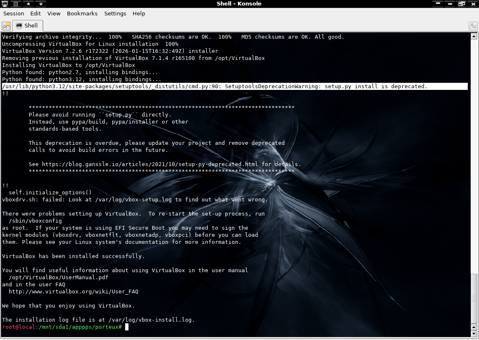Click the down-arrow icon in the title bar

41,4
